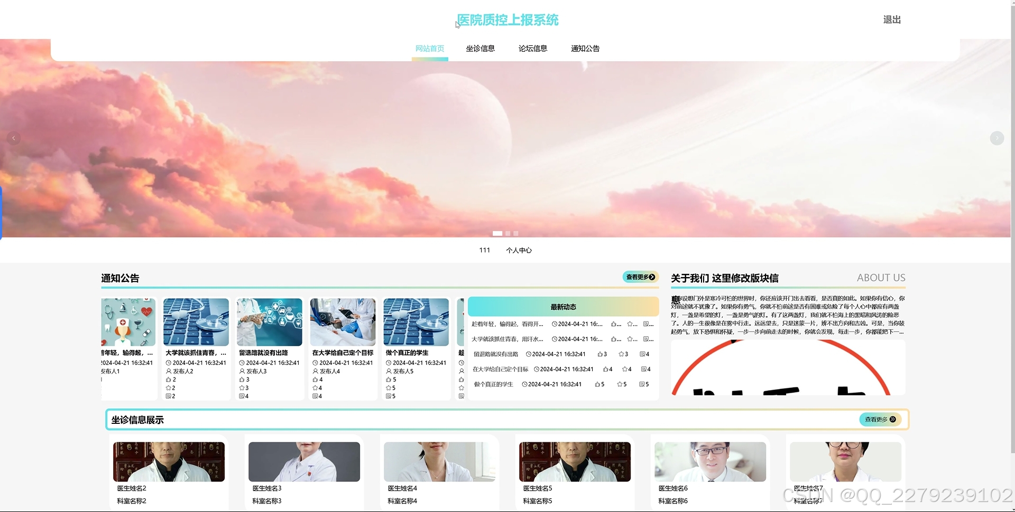The image size is (1015, 512).
Task: Click the 医院质控上报系统 site title
Action: coord(508,20)
